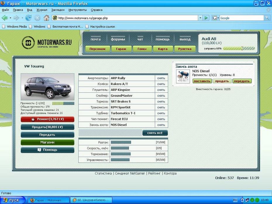Switch to the Рулетка tab
The image size is (272, 204).
(185, 49)
